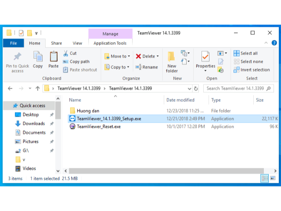The height and width of the screenshot is (211, 281).
Task: Click the Help question mark icon
Action: [274, 43]
